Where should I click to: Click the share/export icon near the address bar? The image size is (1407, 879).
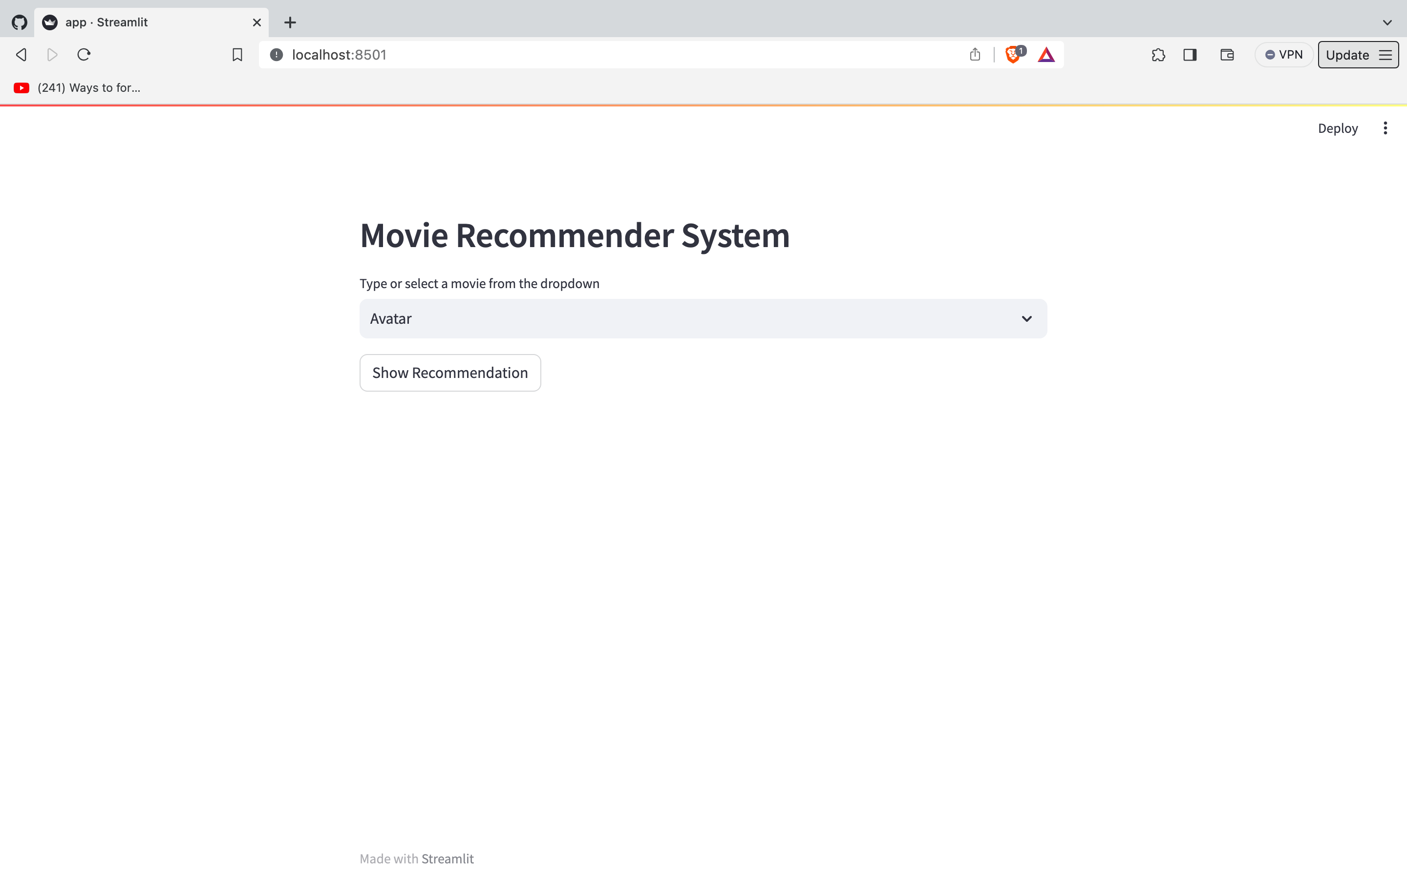click(x=975, y=54)
